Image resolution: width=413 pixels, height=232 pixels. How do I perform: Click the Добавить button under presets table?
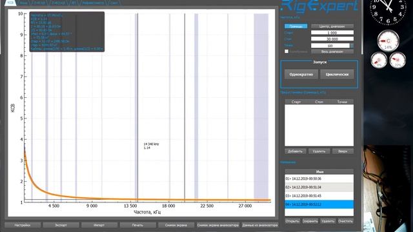click(295, 151)
